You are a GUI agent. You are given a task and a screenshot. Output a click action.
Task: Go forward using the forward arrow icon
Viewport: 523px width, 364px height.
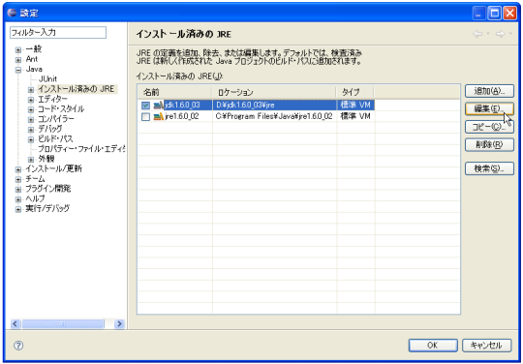coord(500,34)
